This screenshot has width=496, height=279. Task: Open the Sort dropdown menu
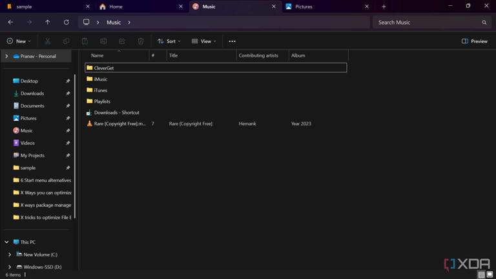(169, 41)
